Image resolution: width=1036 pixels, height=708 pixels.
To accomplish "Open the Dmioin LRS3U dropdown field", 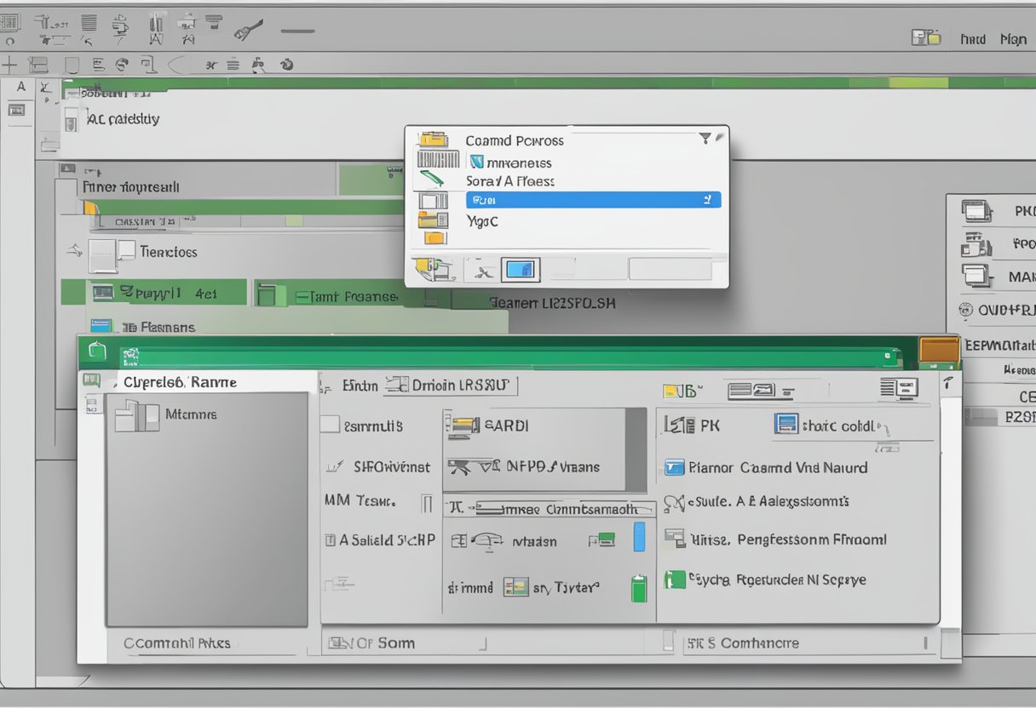I will [x=451, y=385].
